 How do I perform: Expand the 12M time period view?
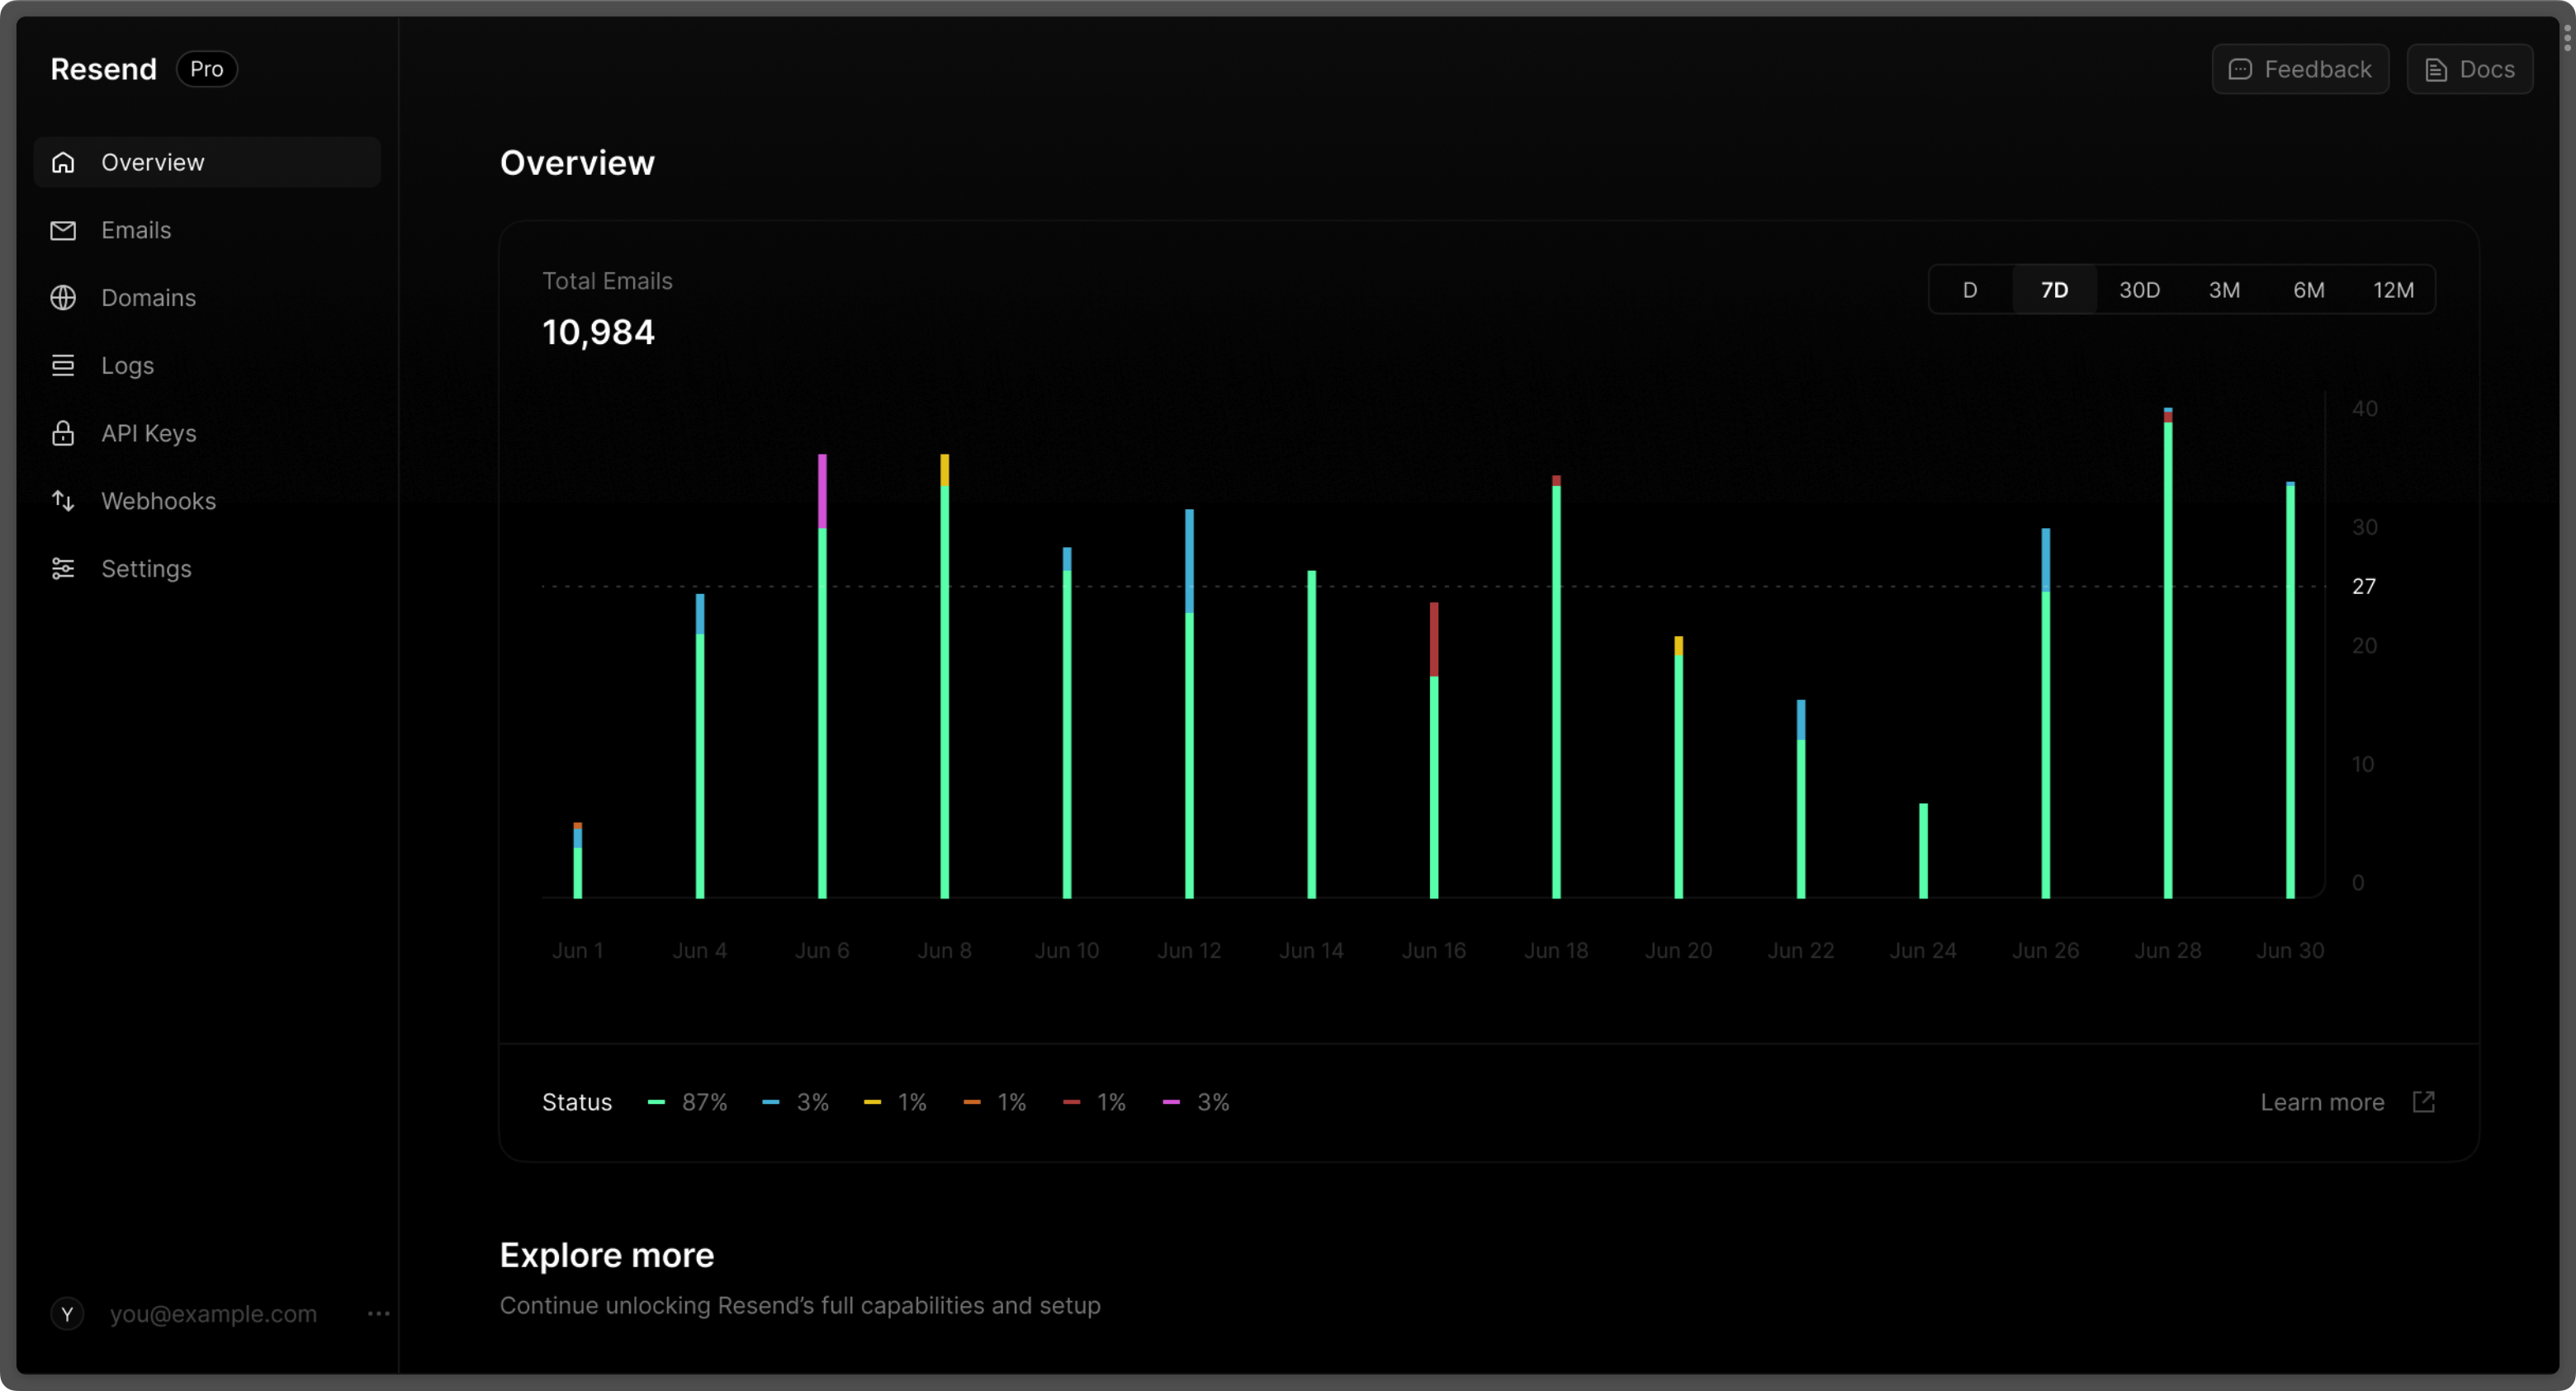pos(2394,290)
